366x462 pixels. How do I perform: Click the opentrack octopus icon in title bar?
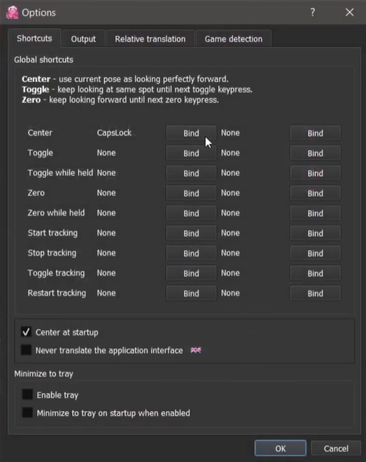point(12,13)
